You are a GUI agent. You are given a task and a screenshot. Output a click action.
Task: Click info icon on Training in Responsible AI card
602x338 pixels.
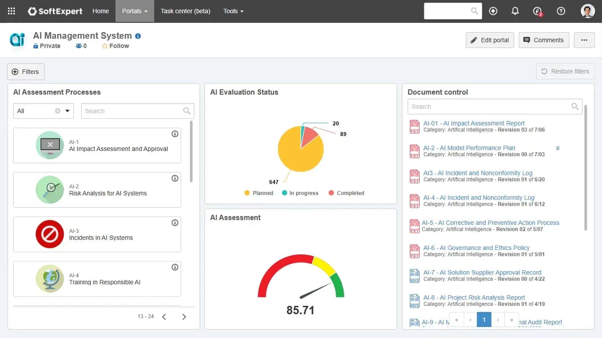175,267
